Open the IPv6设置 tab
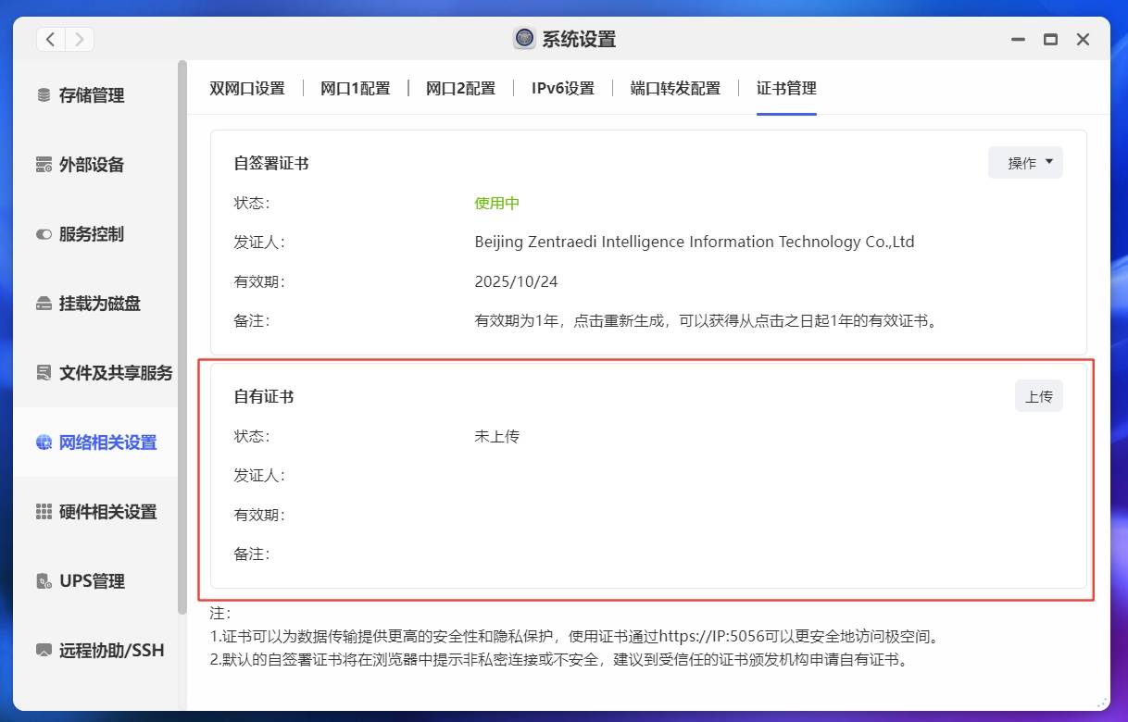The height and width of the screenshot is (722, 1128). (x=562, y=88)
